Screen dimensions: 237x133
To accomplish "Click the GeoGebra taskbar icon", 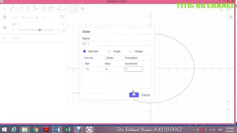I will tap(89, 130).
